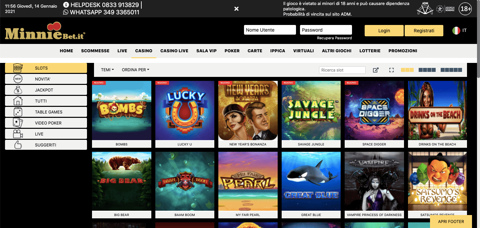
Task: Click the Italian flag language icon
Action: (x=456, y=30)
